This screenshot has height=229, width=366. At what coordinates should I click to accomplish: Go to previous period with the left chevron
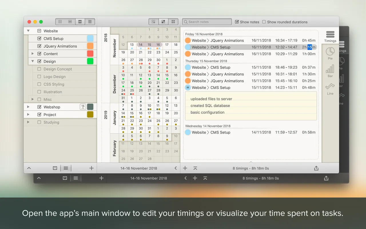tap(176, 168)
